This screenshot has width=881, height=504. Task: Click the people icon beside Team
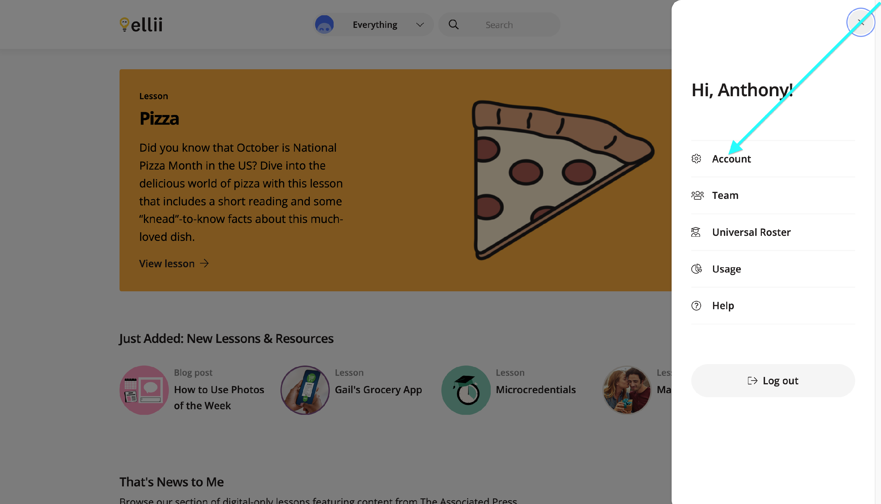[697, 195]
